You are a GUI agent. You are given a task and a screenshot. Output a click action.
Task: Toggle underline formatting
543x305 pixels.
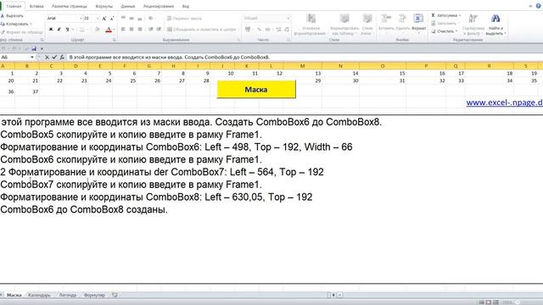point(67,30)
